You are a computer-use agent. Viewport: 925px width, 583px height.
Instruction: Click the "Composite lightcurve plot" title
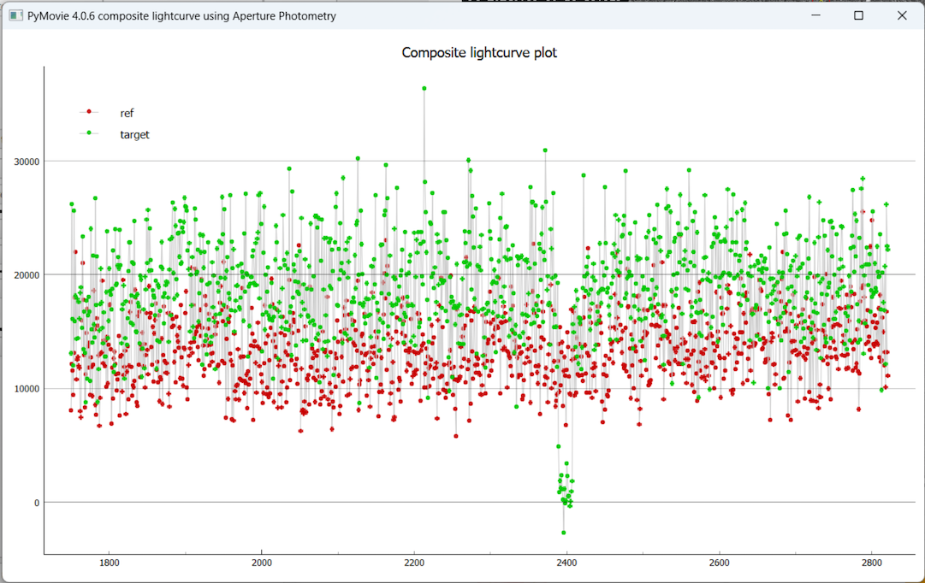tap(479, 53)
